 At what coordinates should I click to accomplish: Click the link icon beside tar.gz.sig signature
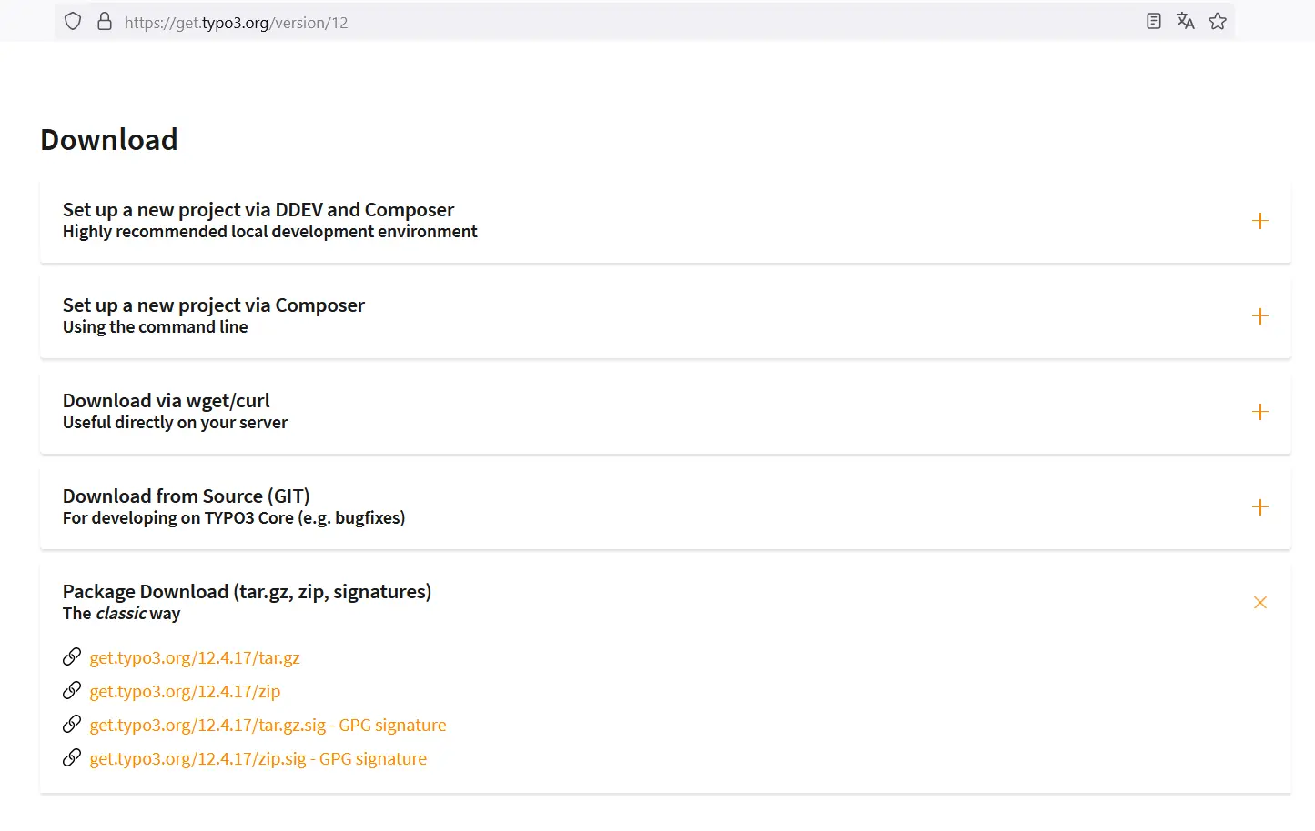[72, 723]
